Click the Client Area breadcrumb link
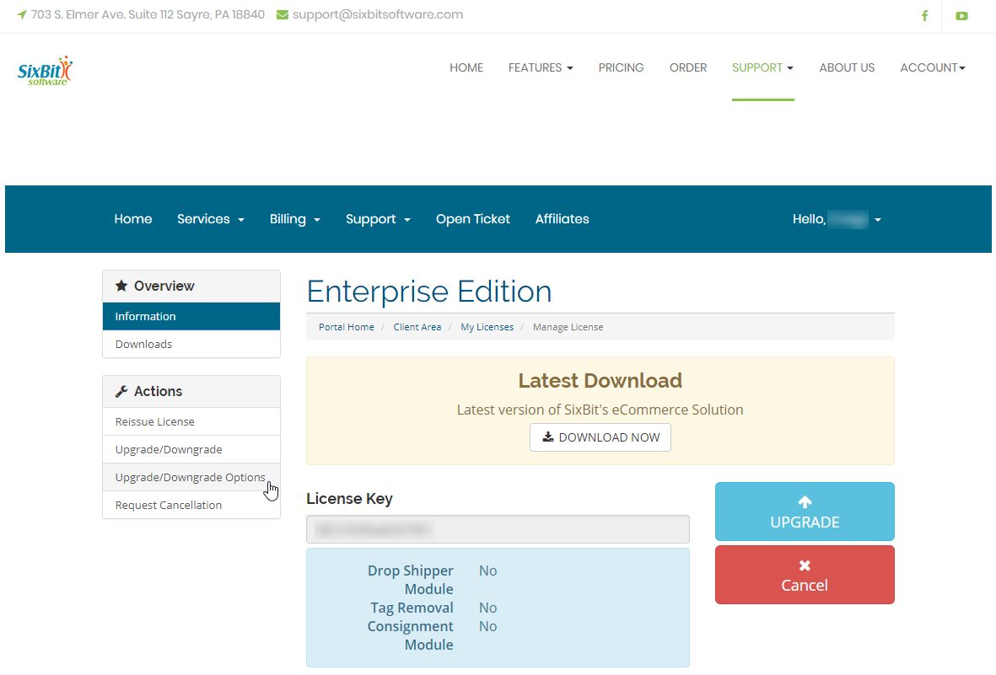The width and height of the screenshot is (996, 675). pos(417,327)
